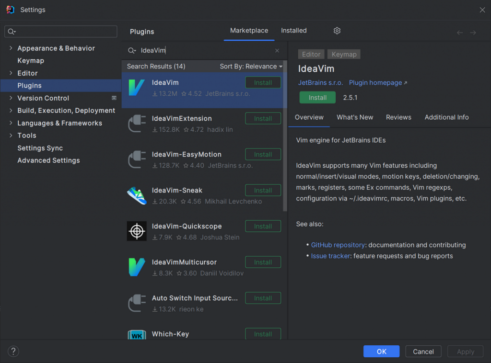491x363 pixels.
Task: Install the IdeaVimMulticursor plugin
Action: [x=263, y=262]
